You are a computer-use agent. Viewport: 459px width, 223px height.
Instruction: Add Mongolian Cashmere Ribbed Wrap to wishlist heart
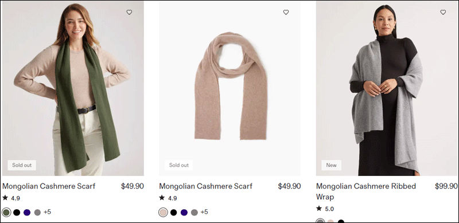(x=443, y=12)
